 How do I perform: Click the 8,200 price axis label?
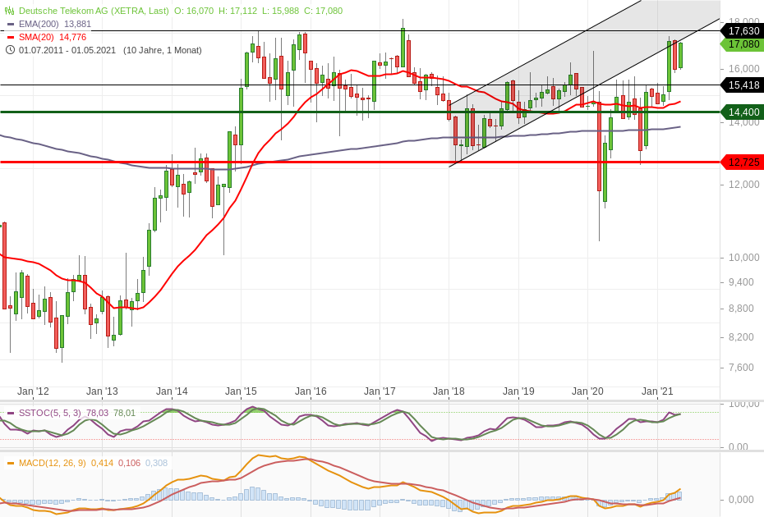click(x=741, y=337)
